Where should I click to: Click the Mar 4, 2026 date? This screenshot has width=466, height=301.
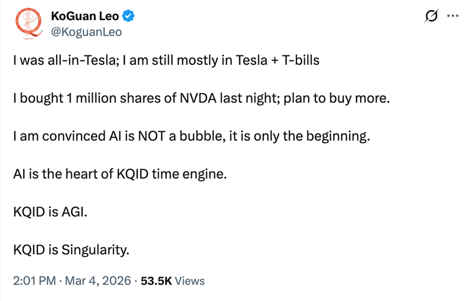(x=97, y=281)
